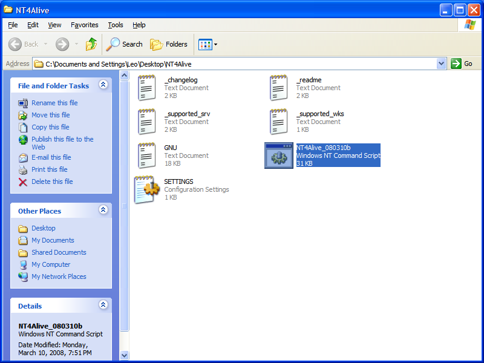Click the E-mail envelope icon

point(23,158)
